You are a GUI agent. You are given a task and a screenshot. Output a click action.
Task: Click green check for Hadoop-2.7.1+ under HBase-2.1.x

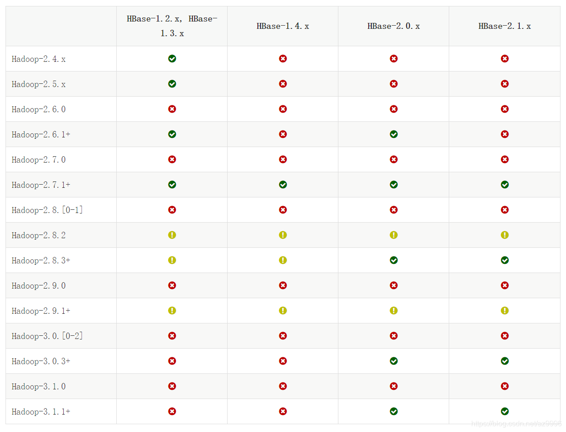click(x=505, y=185)
